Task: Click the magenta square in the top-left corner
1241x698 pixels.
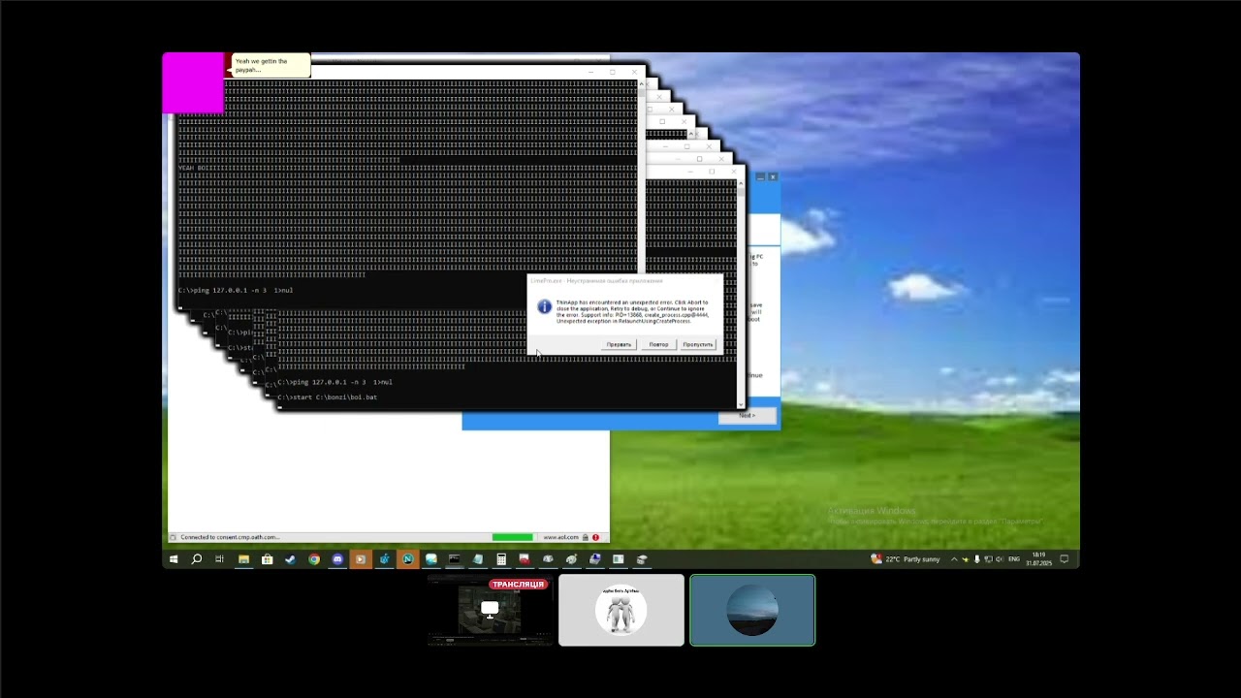Action: coord(193,82)
